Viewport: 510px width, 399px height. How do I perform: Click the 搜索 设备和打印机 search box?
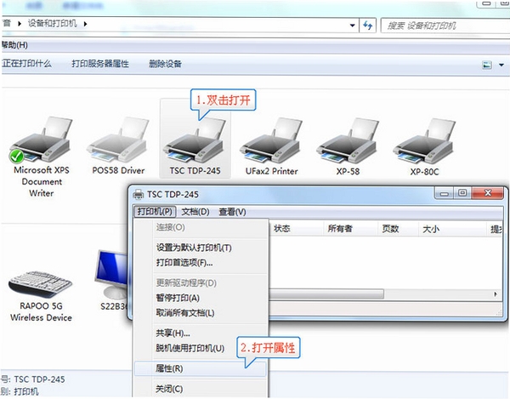445,26
